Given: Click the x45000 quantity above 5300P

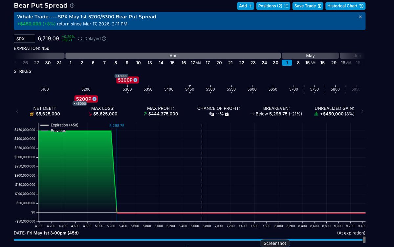Looking at the screenshot, I should tap(121, 76).
